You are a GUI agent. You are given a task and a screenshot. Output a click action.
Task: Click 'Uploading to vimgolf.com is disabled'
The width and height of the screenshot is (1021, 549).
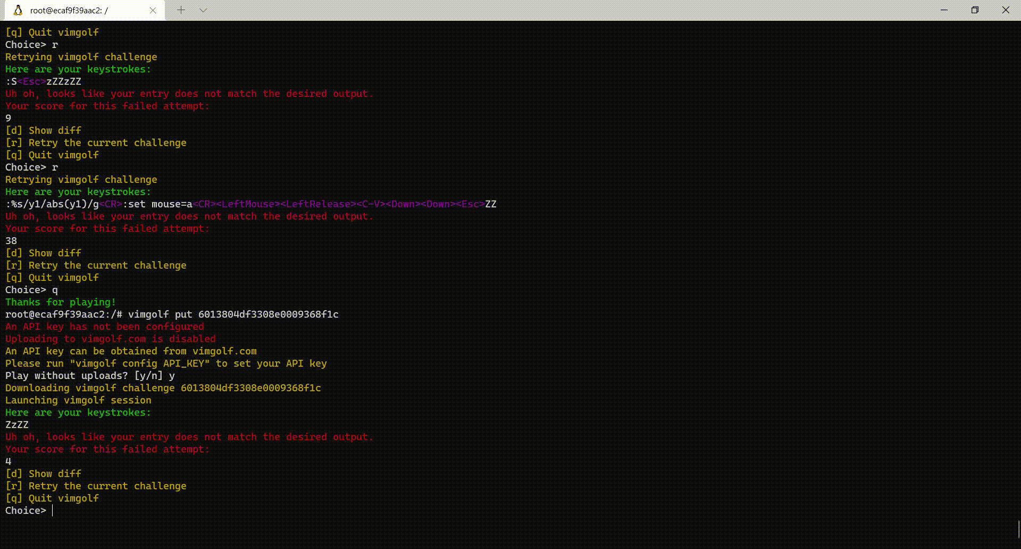click(111, 339)
